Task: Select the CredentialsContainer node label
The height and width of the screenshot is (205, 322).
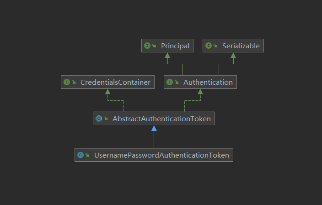Action: [x=115, y=82]
